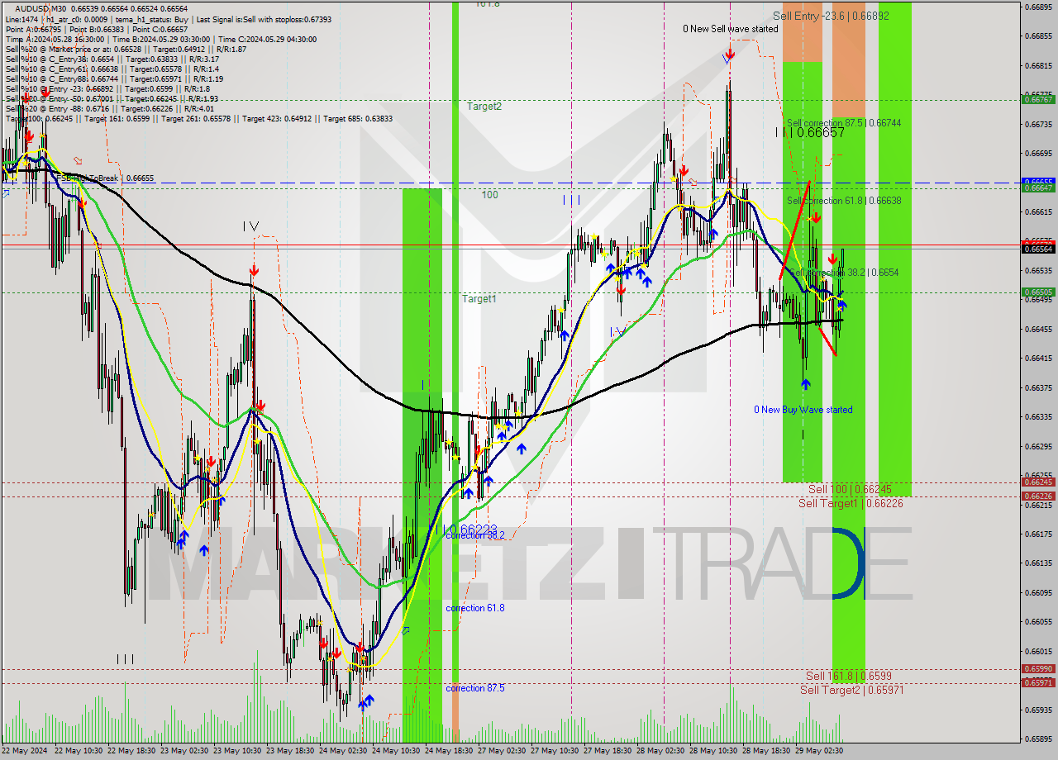Click the 'Target2' chart label
The image size is (1058, 760).
tap(484, 106)
